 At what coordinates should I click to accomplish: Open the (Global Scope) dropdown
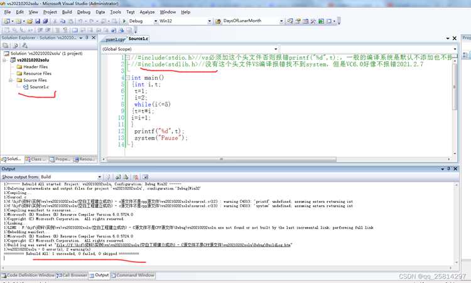click(276, 49)
